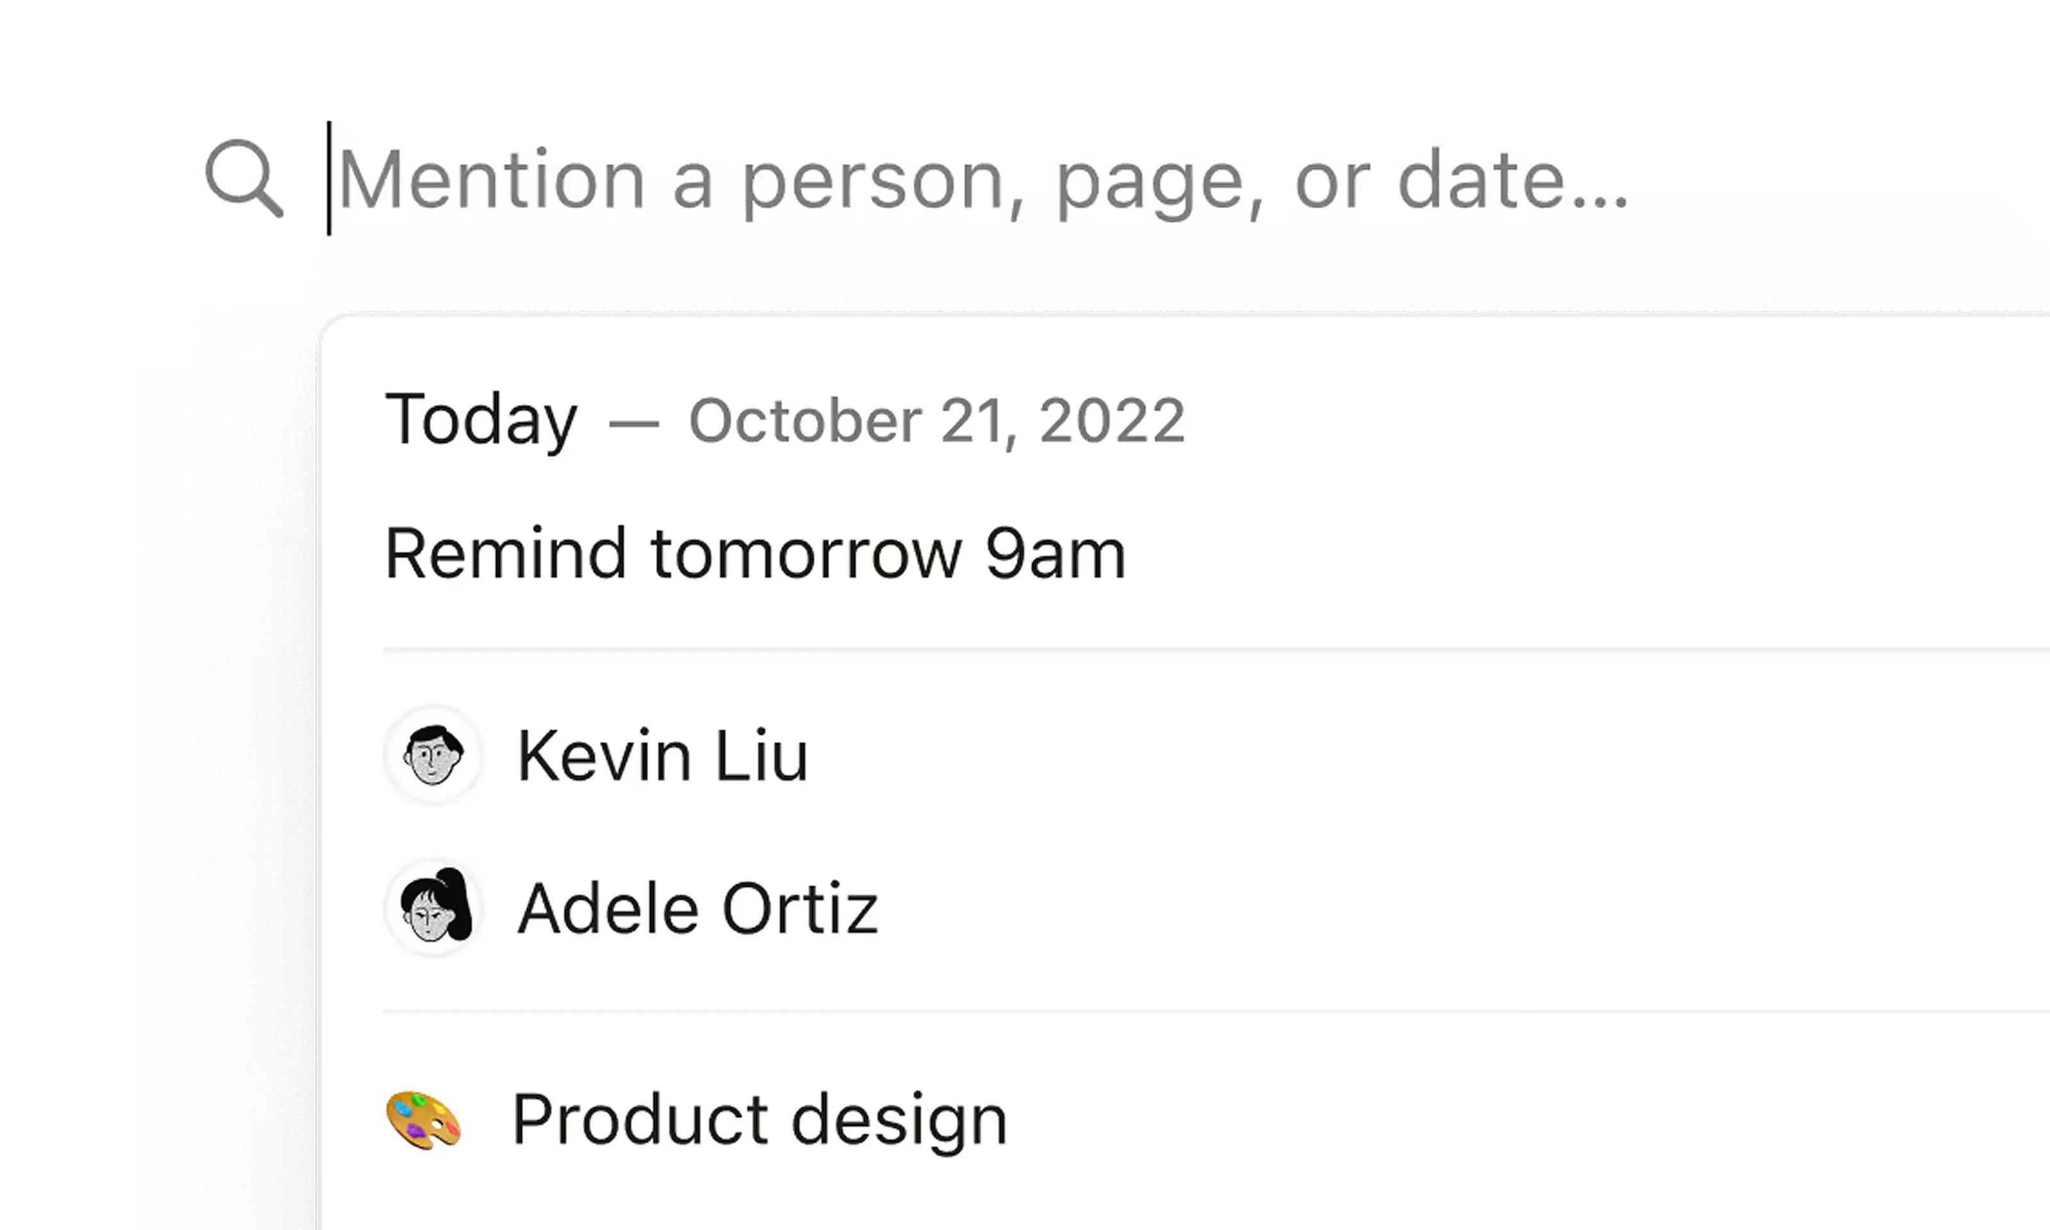Select Kevin Liu from the list

[661, 755]
